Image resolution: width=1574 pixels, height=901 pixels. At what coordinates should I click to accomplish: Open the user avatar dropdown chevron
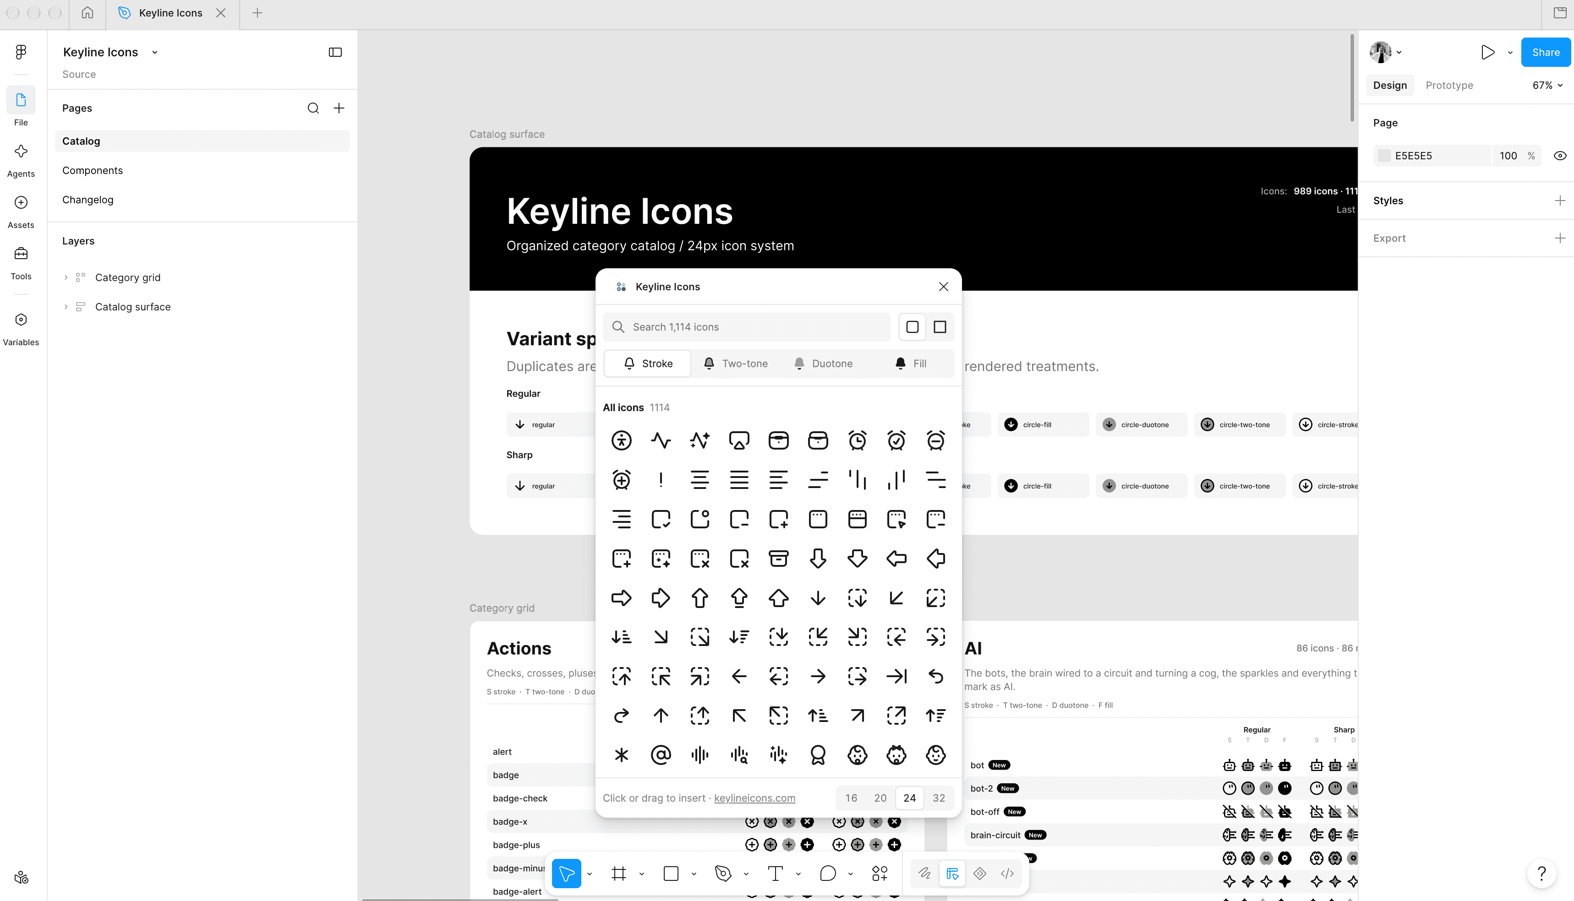[x=1399, y=53]
